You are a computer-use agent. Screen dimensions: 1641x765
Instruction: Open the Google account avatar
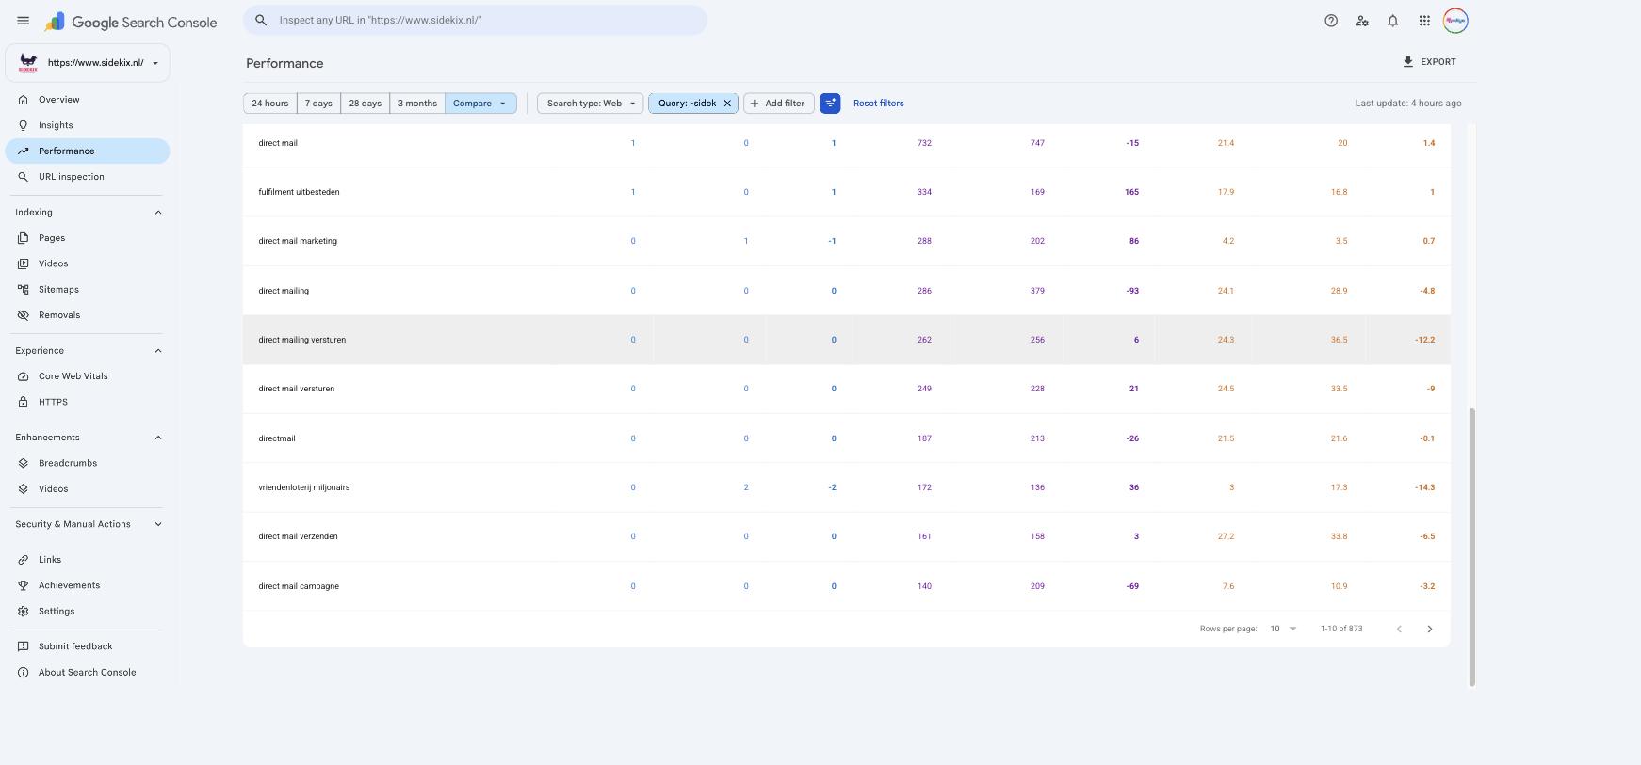1455,21
